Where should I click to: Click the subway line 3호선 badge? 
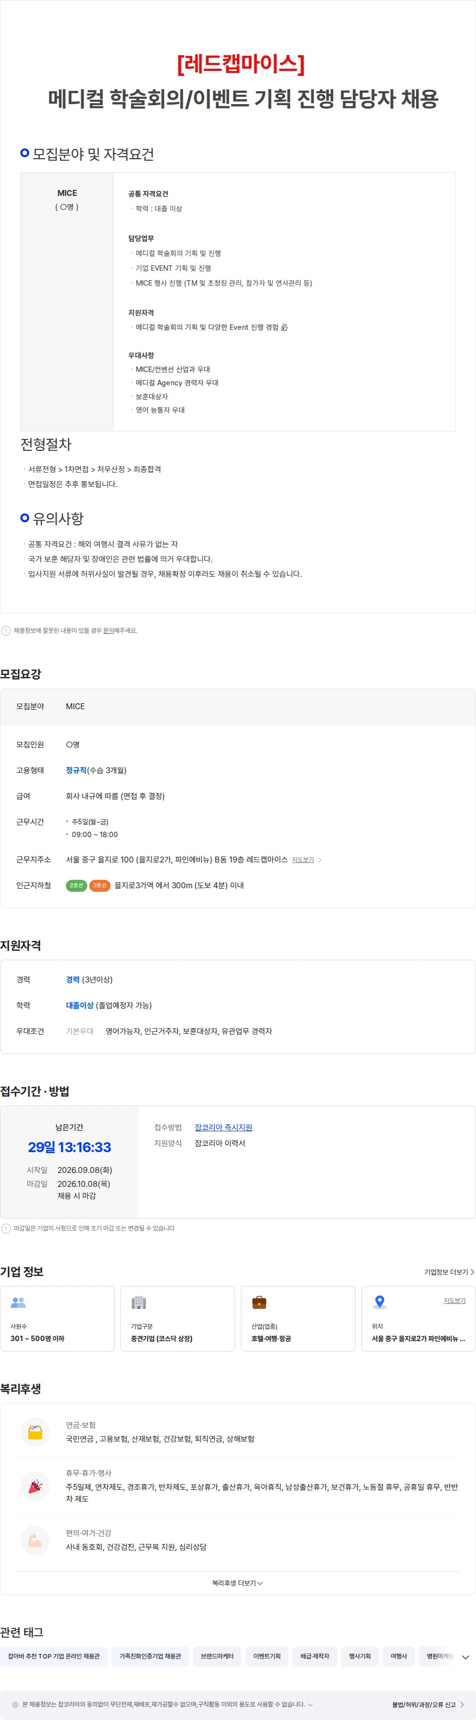tap(100, 885)
